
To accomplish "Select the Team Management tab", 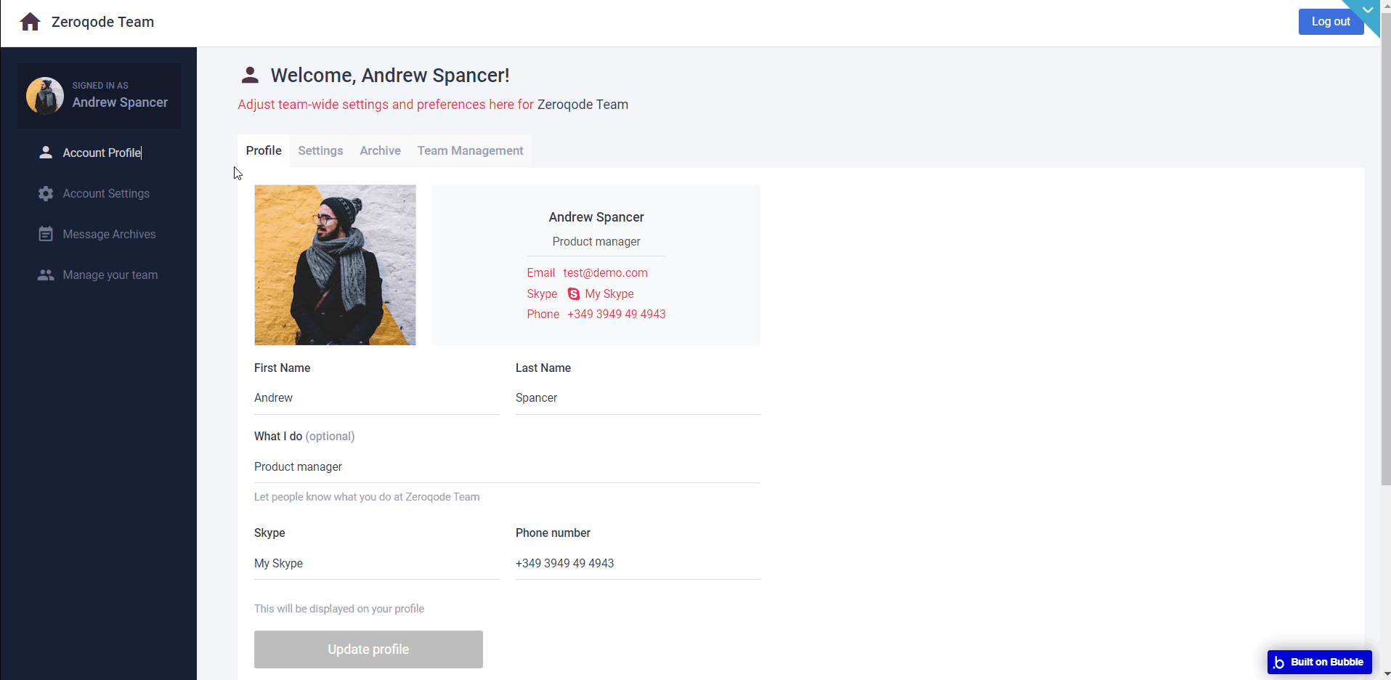I will 470,150.
